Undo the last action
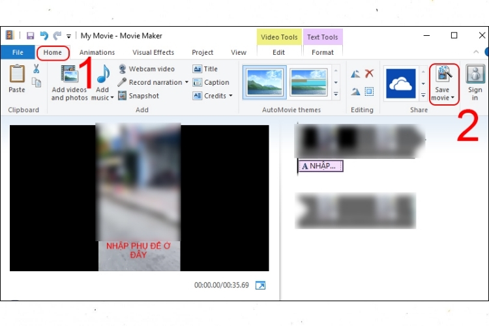The image size is (489, 326). pos(44,36)
